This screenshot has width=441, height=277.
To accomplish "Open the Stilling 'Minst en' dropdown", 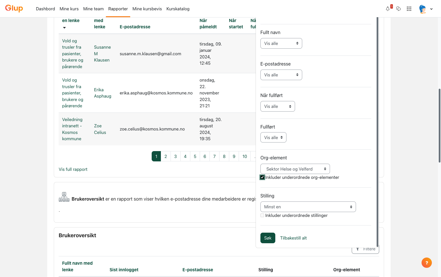I will pos(308,207).
